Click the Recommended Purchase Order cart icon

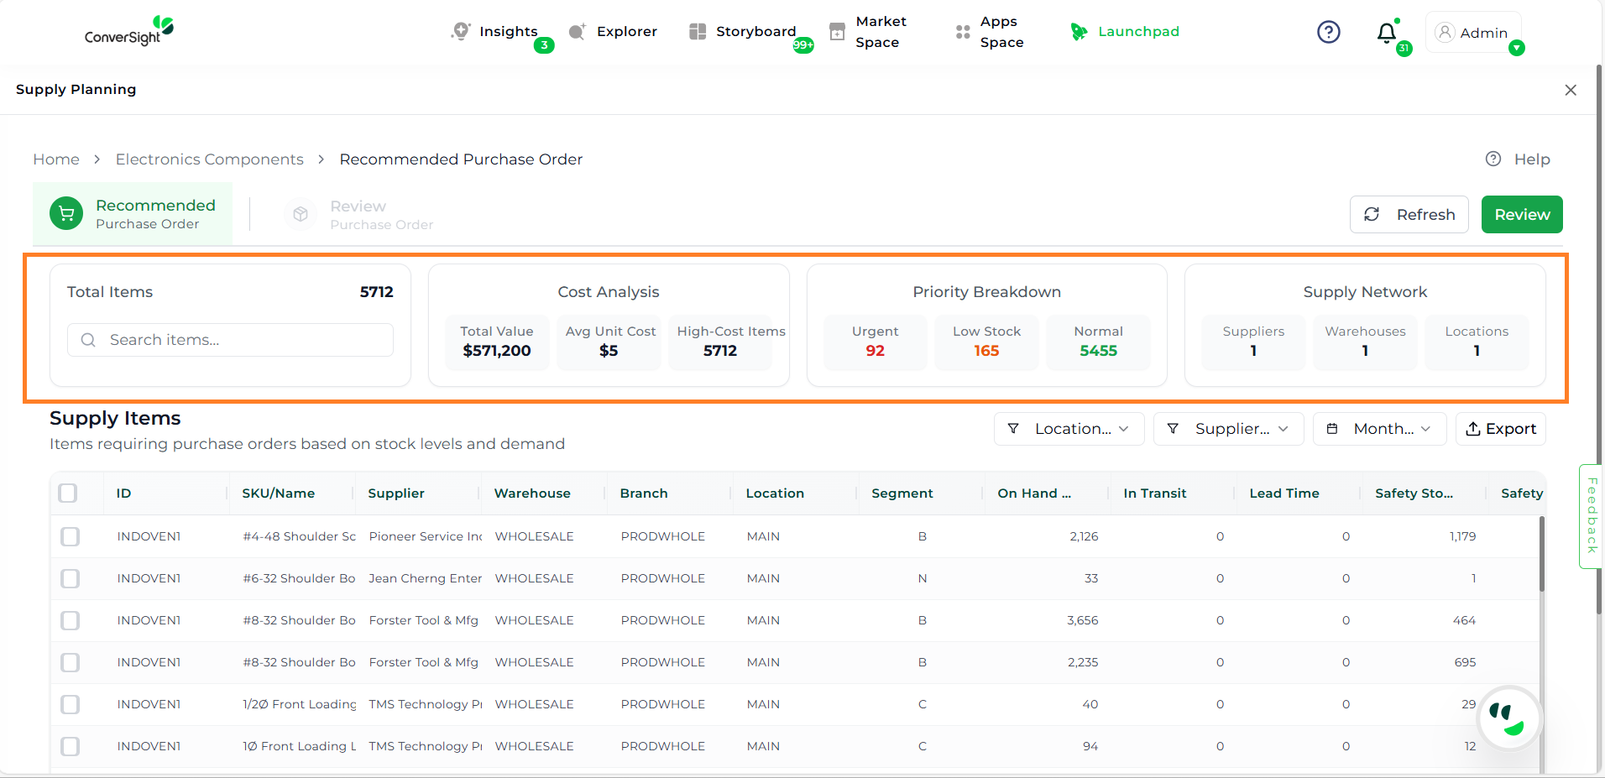coord(66,214)
